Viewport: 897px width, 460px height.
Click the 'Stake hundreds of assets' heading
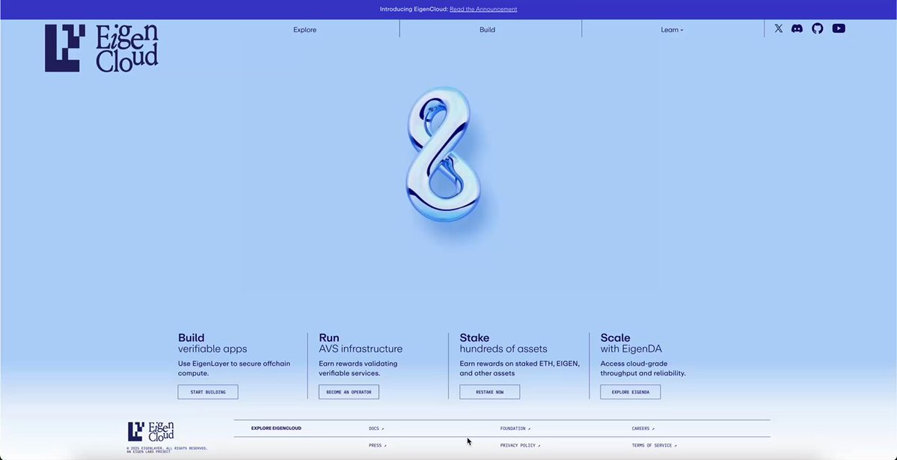pos(503,343)
